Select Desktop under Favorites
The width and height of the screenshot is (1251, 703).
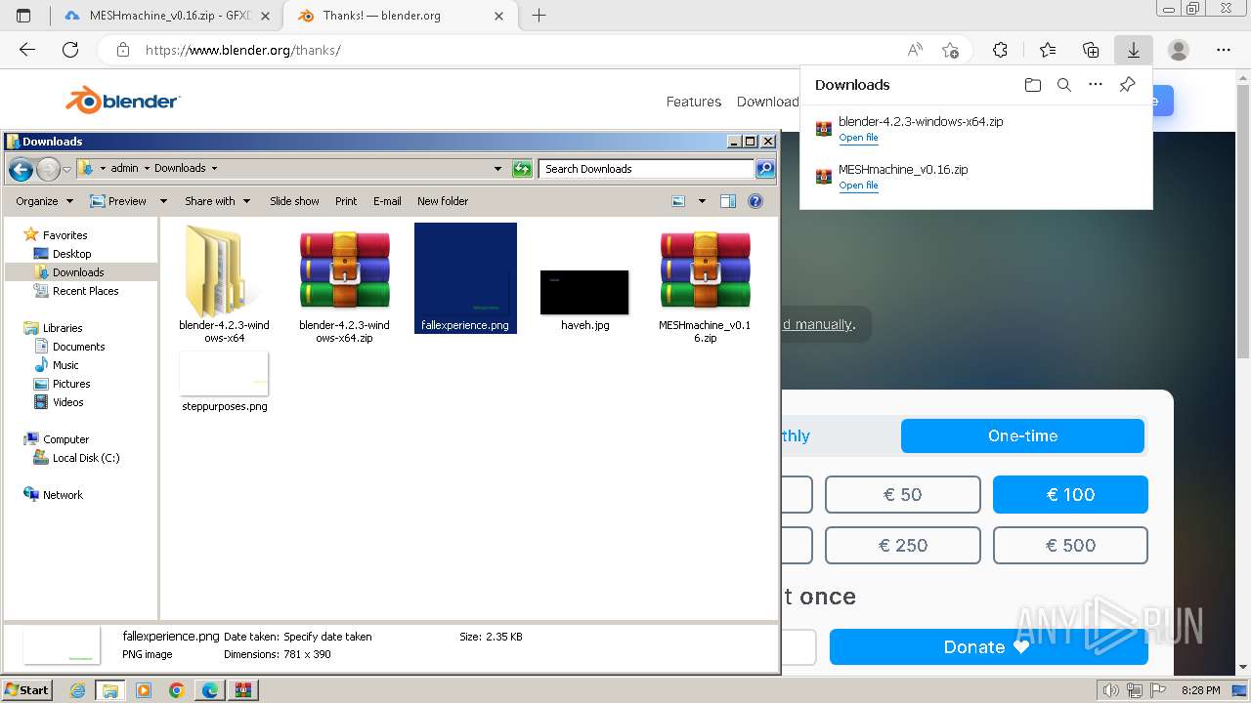click(x=71, y=254)
